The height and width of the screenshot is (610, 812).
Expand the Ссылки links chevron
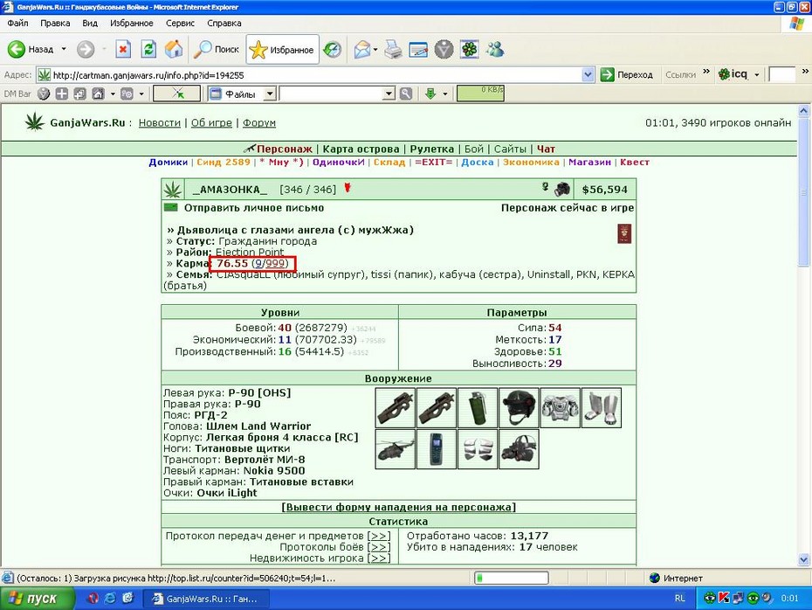706,72
